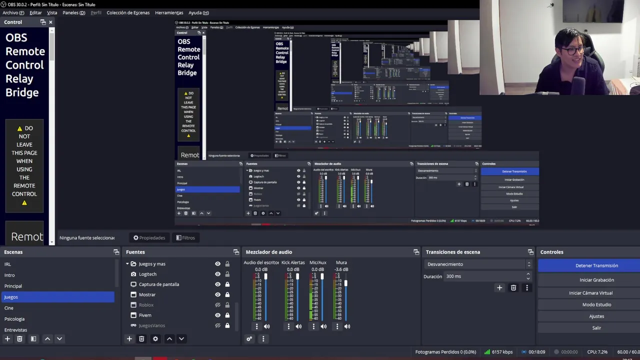Delete the selected scene with the Escenas trash icon
Screen dimensions: 640x360
click(x=19, y=339)
